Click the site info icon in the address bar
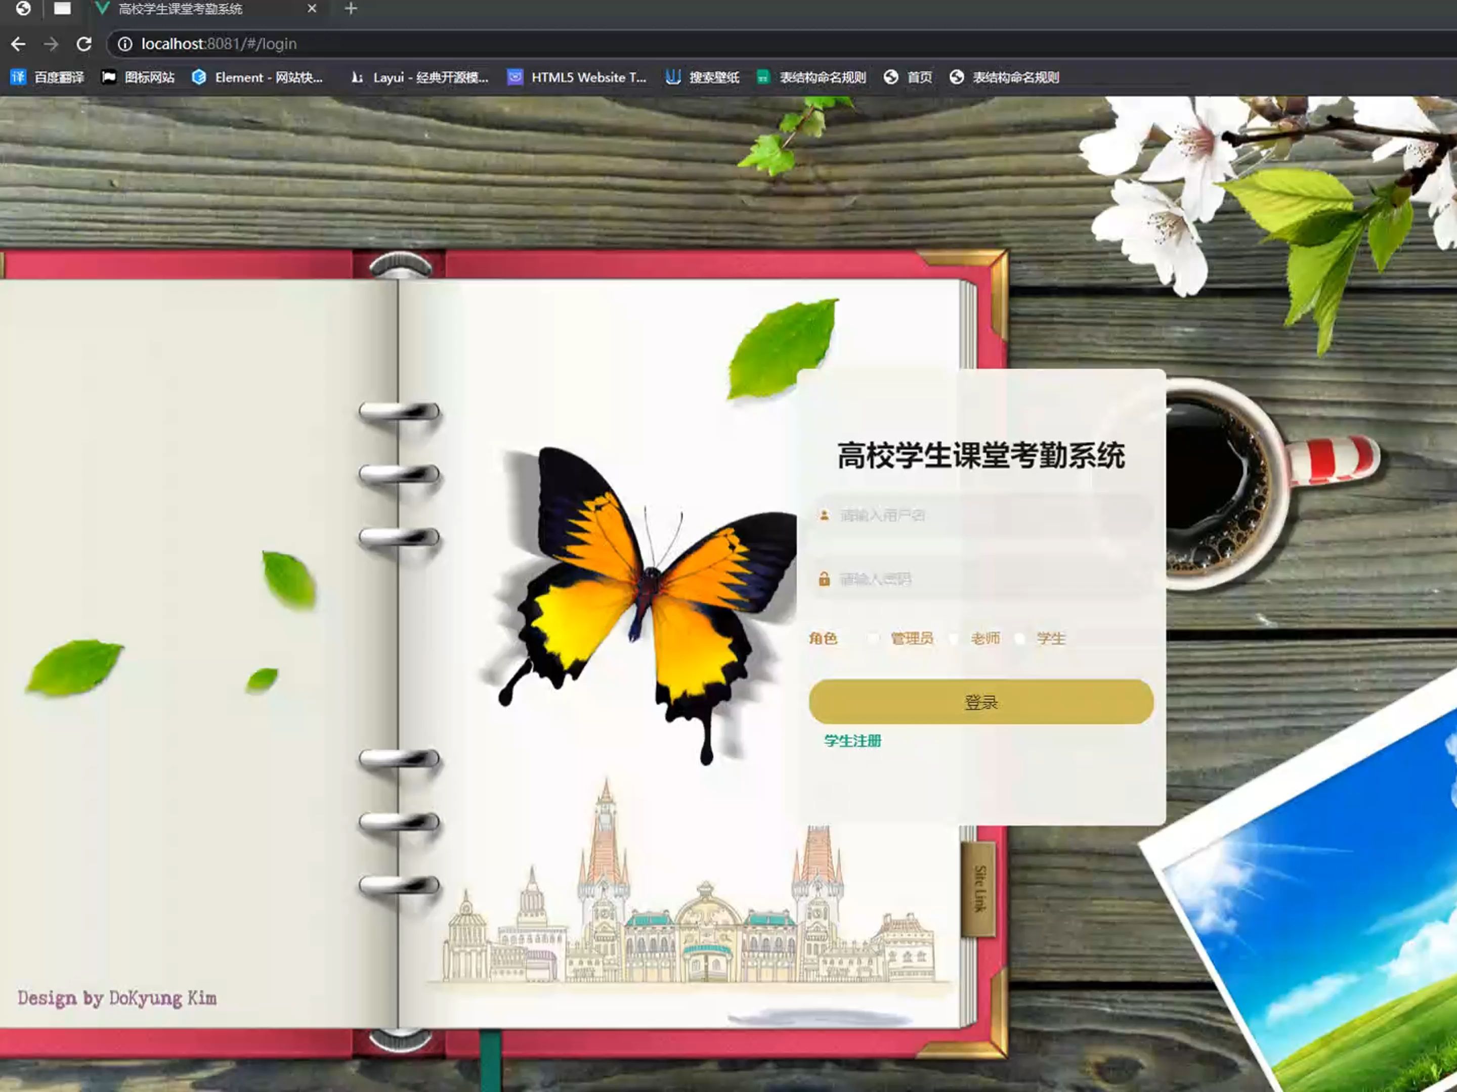 124,44
